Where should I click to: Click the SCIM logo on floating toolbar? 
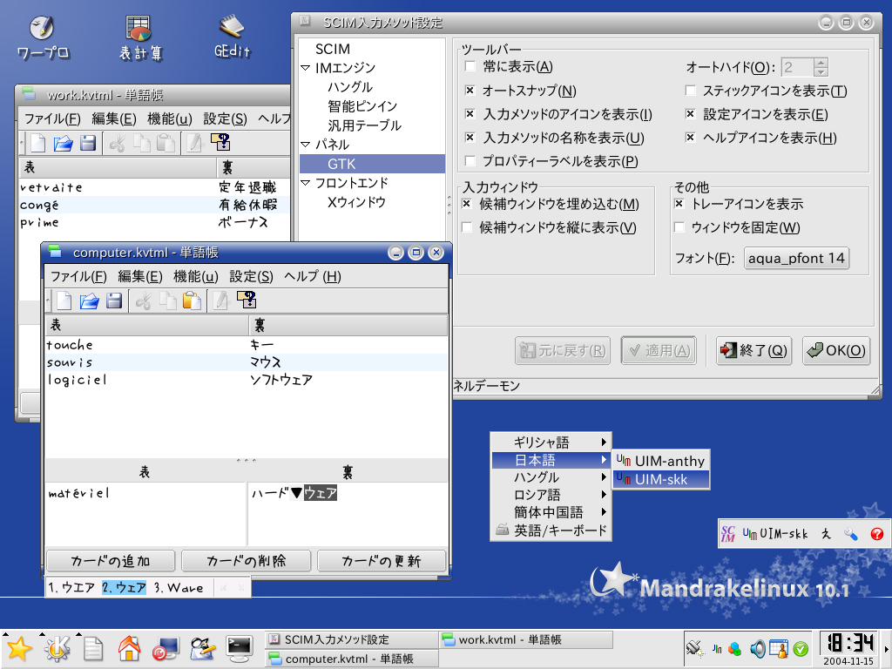pos(728,534)
